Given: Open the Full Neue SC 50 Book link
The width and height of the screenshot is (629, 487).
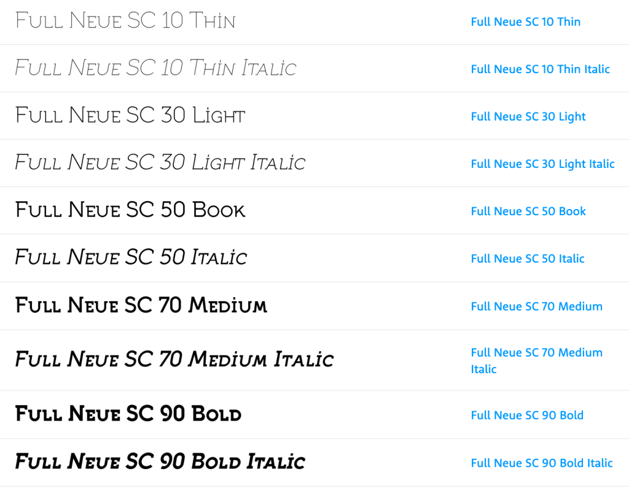Looking at the screenshot, I should (528, 212).
